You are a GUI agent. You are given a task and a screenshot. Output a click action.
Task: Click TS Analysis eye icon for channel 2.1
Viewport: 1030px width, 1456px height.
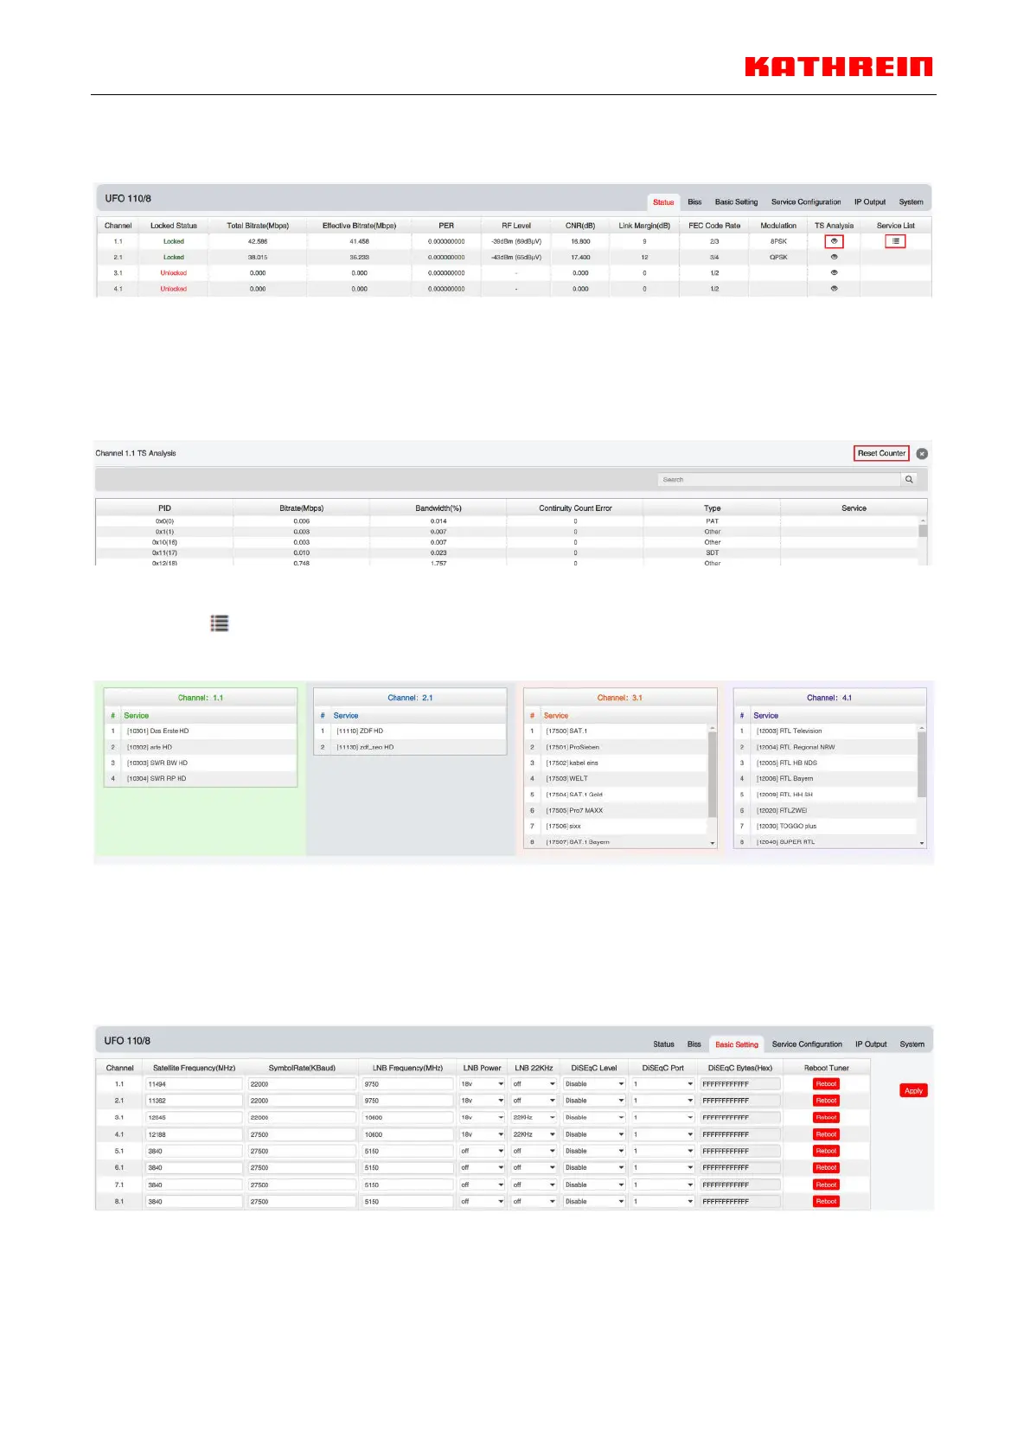[x=834, y=257]
